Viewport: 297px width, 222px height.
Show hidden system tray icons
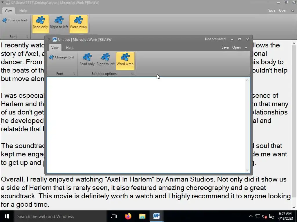251,216
